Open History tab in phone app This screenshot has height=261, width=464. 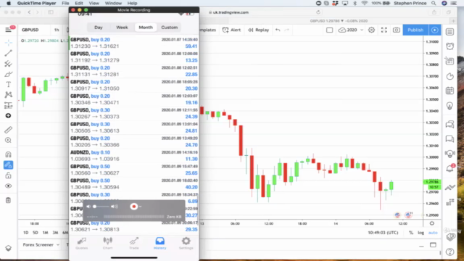pos(159,244)
